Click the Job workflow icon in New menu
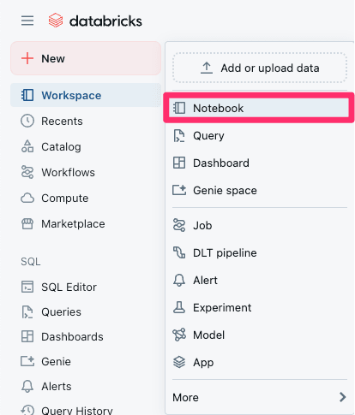 click(x=179, y=225)
